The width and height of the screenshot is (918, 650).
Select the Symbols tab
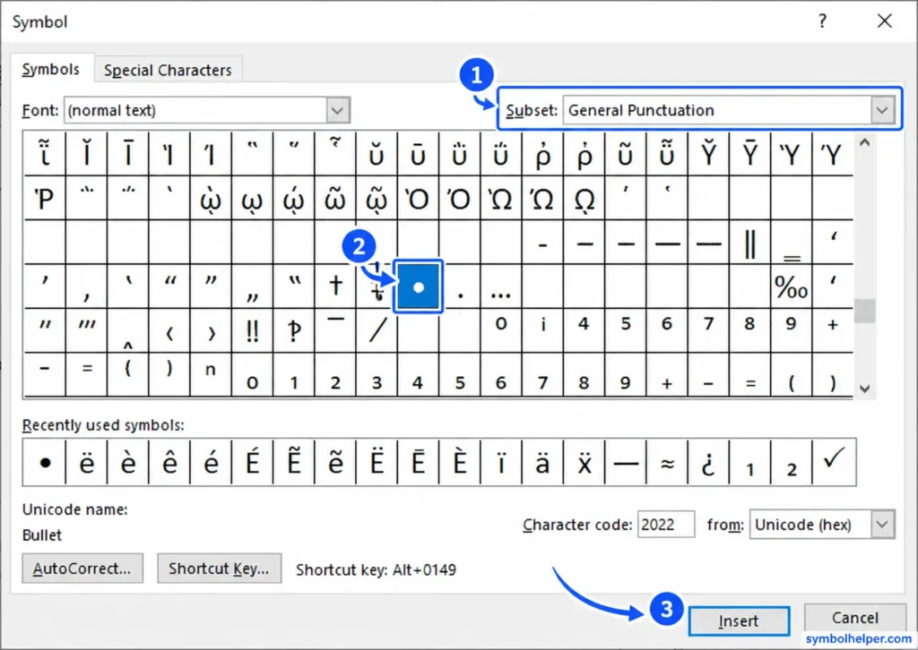(51, 69)
